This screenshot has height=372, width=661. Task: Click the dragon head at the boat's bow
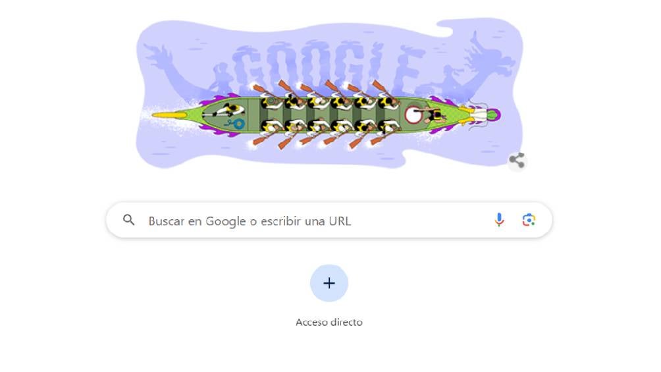pyautogui.click(x=479, y=115)
